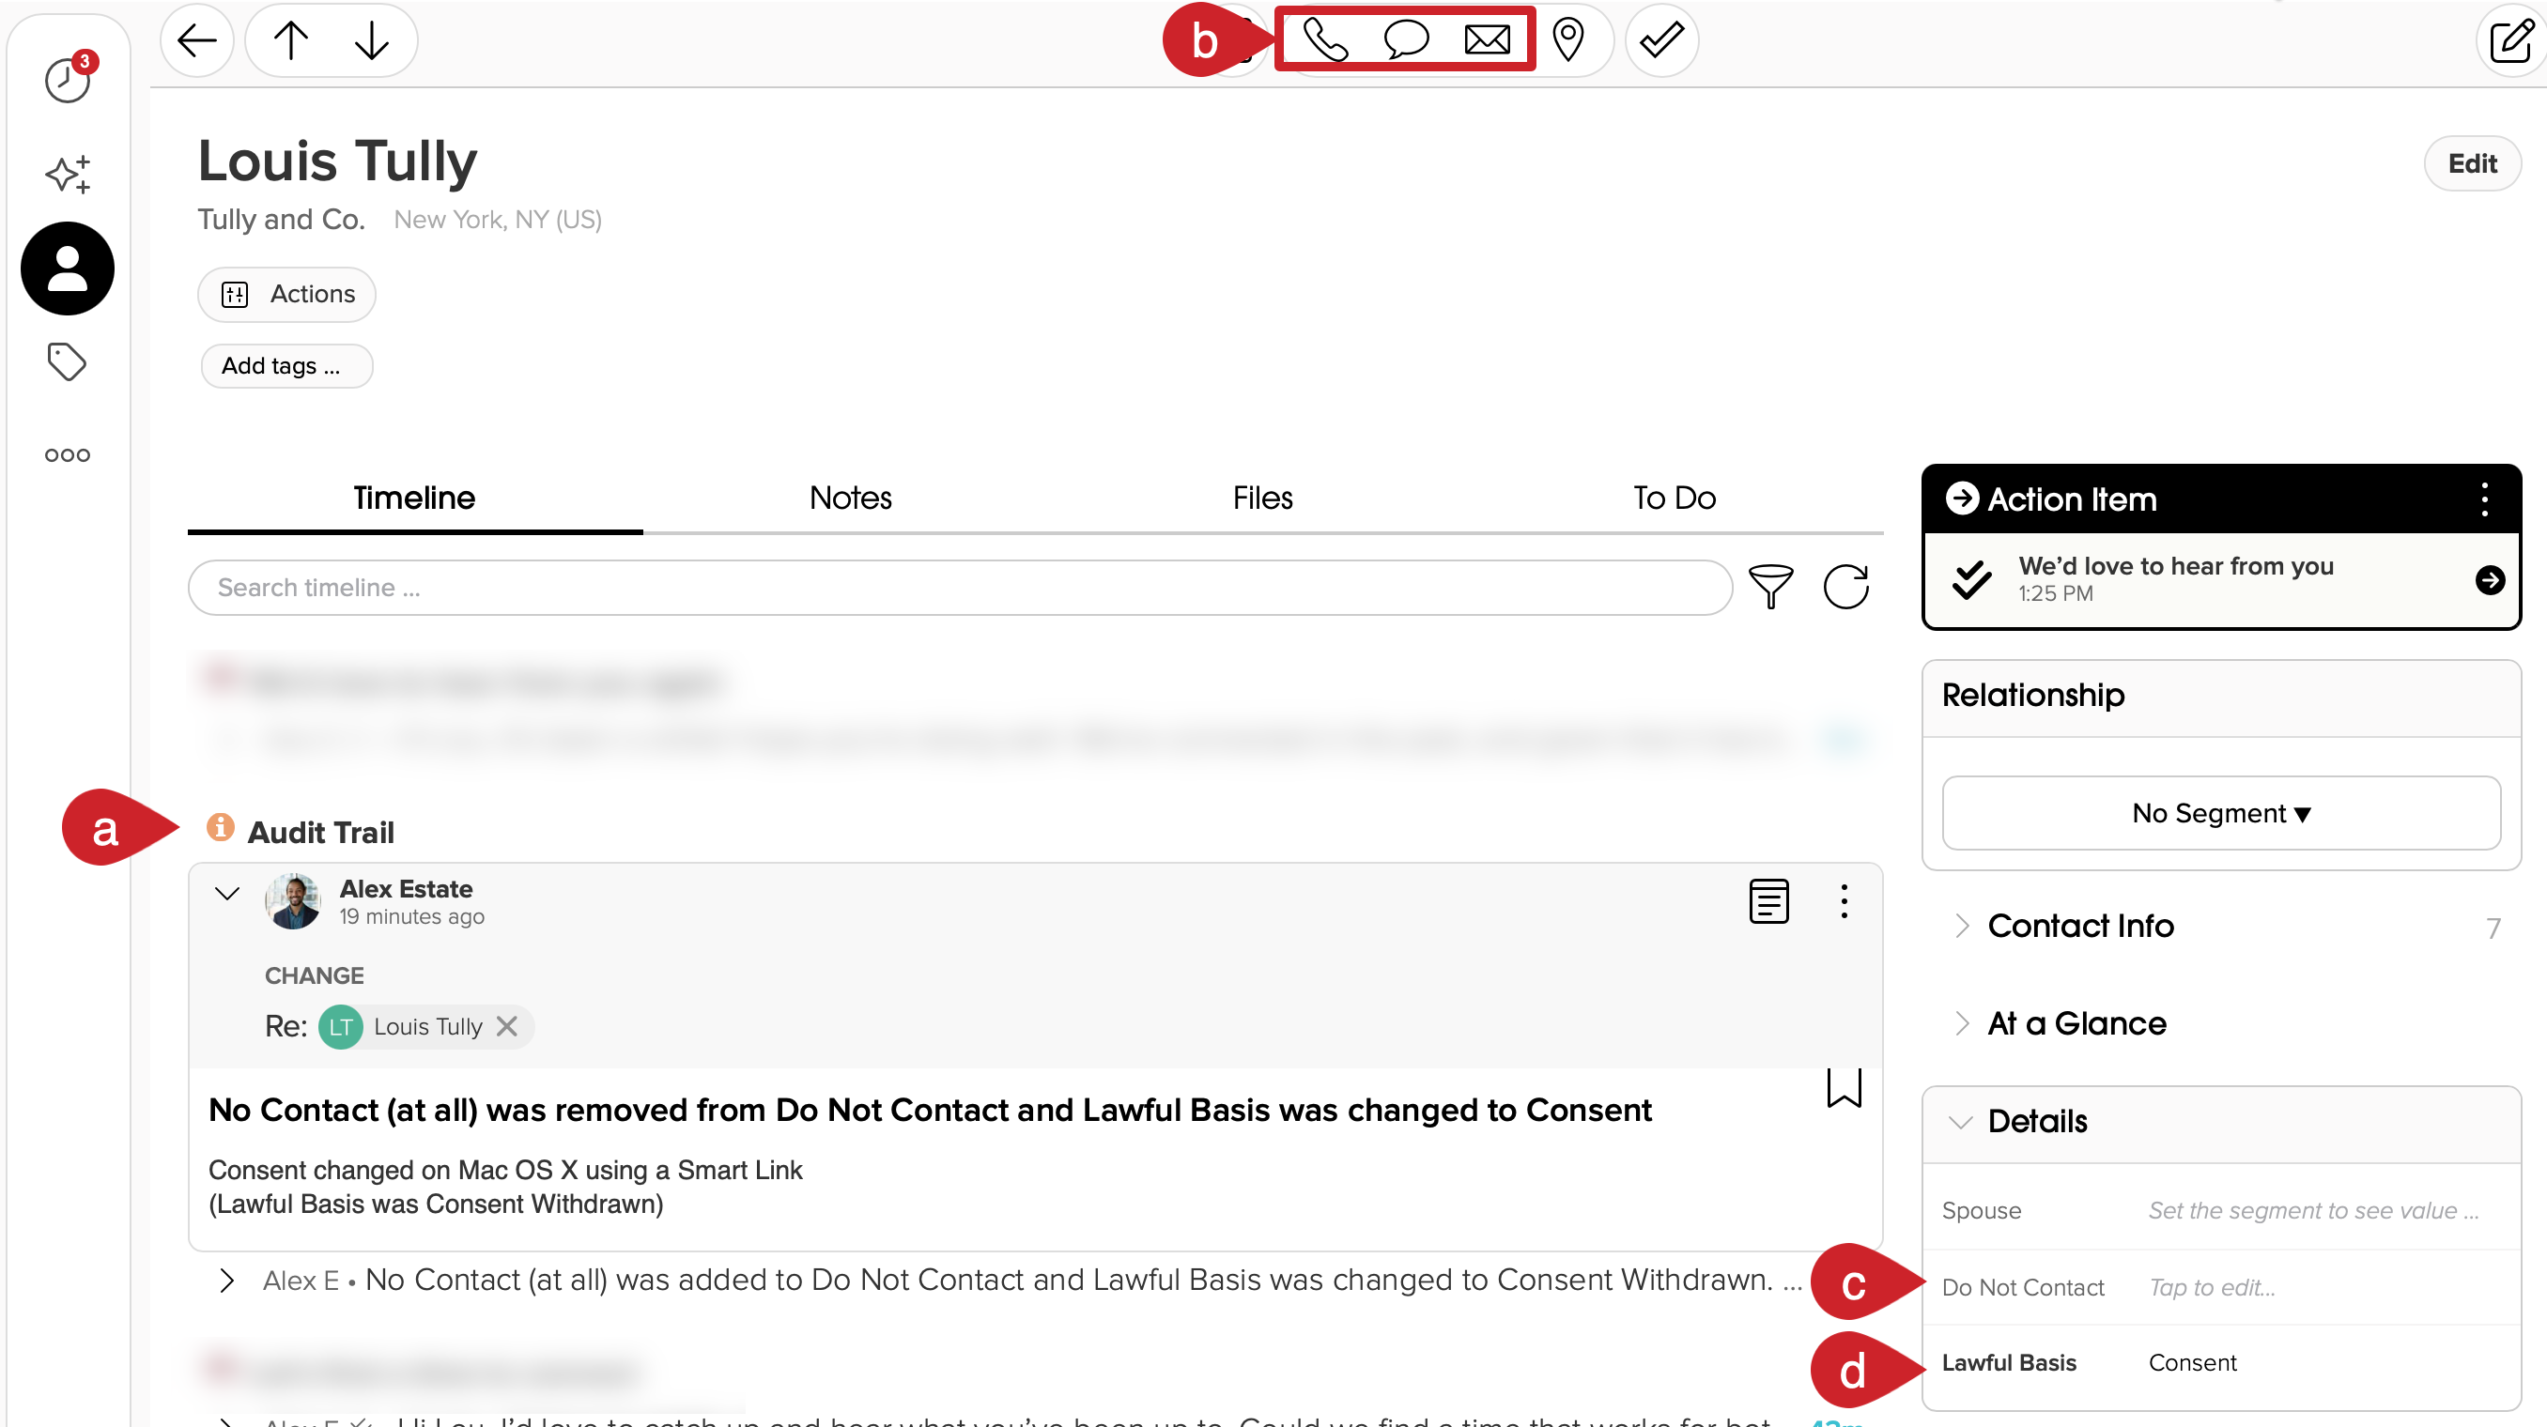2547x1427 pixels.
Task: Click the Actions button
Action: click(x=286, y=294)
